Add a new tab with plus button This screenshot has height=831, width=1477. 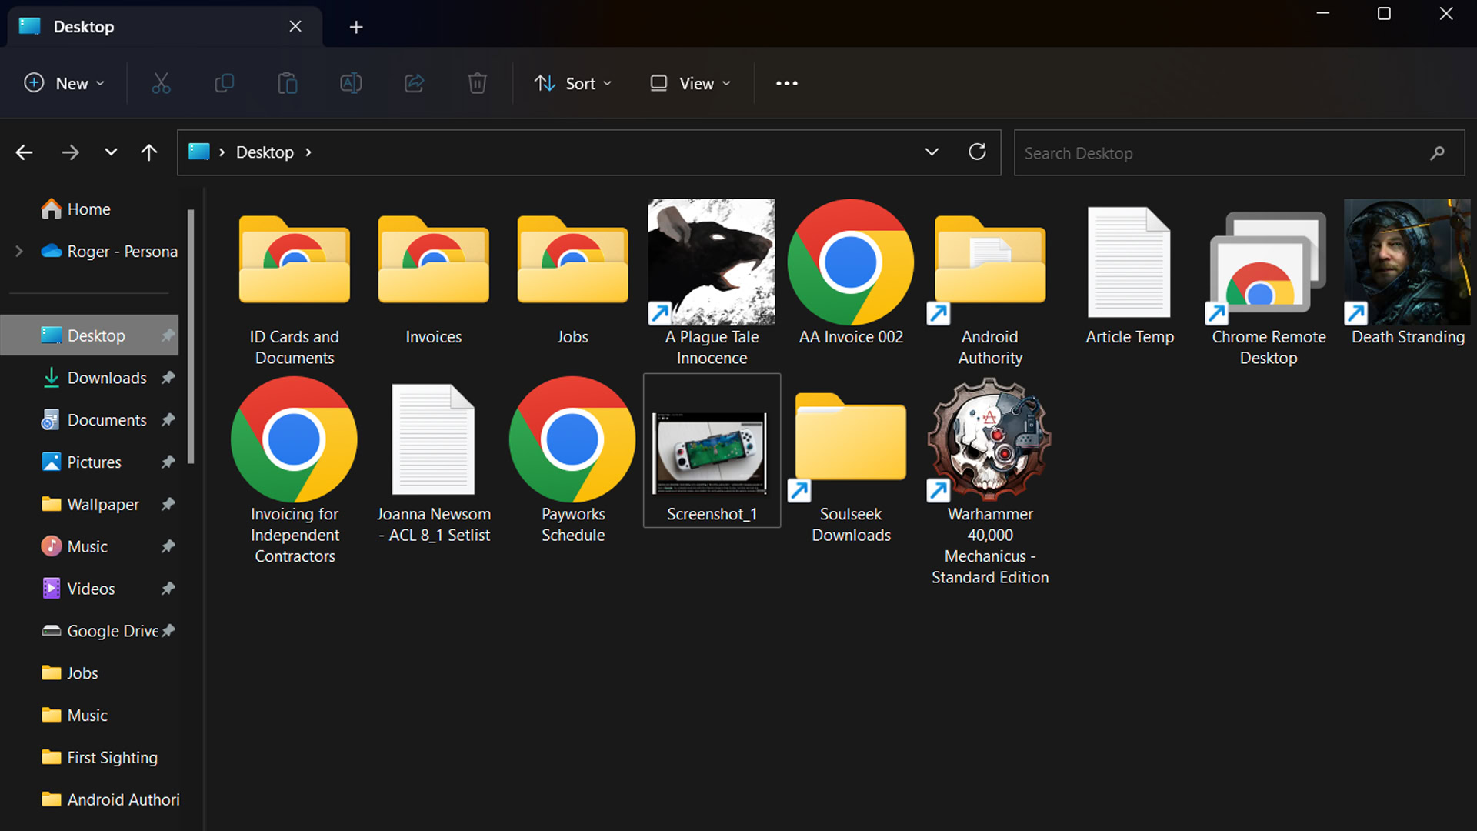pos(355,27)
